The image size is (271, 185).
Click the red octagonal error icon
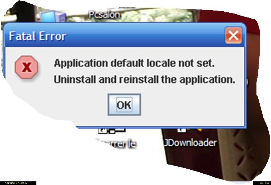click(x=27, y=67)
